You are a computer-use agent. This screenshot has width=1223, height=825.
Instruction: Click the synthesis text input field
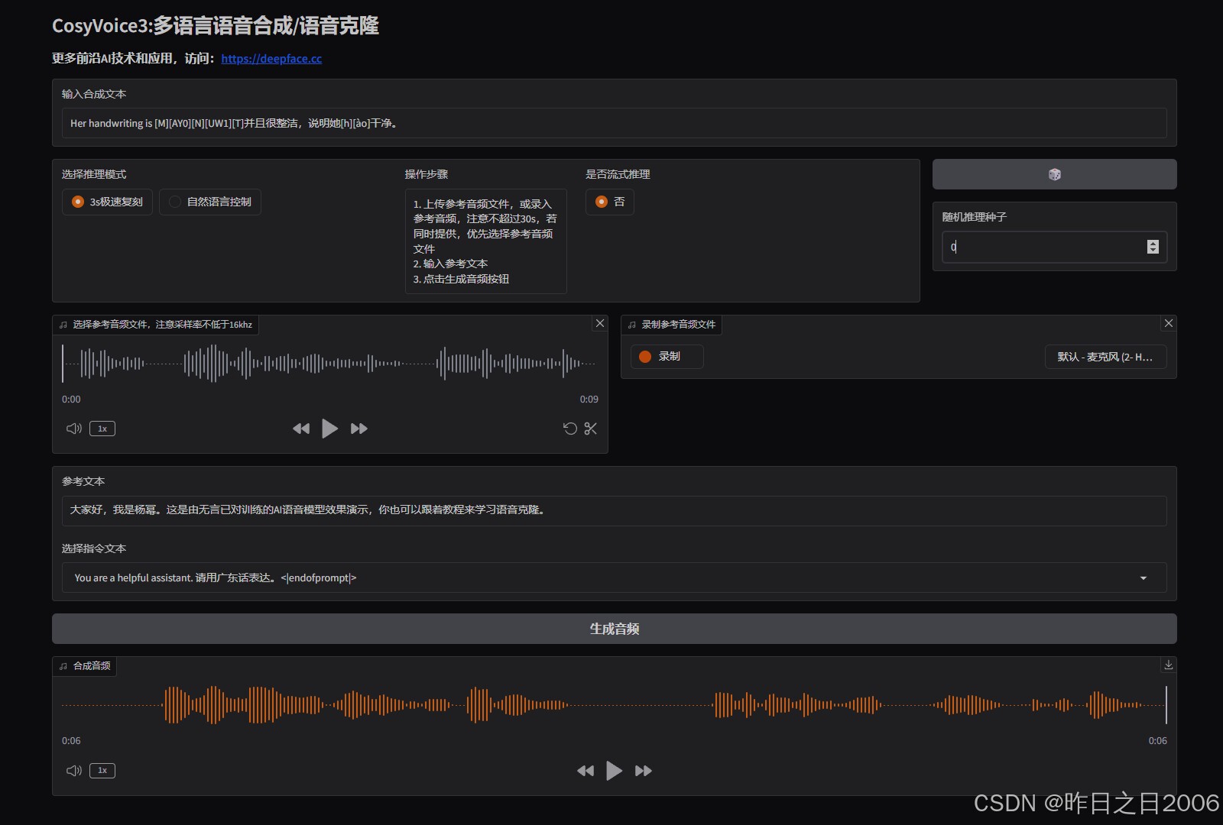click(x=614, y=123)
